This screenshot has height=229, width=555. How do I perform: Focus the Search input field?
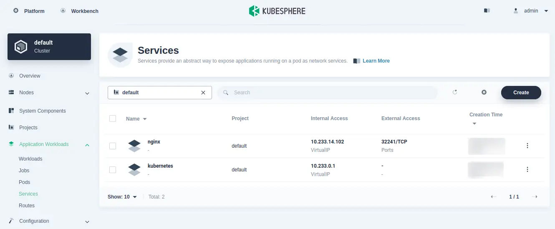point(327,93)
